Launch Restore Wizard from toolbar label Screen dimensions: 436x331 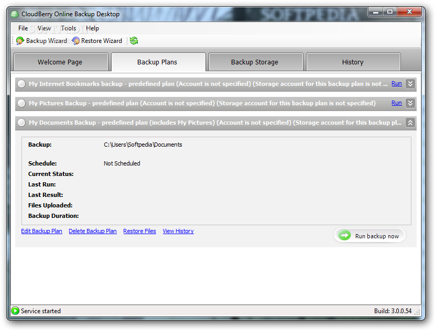tap(102, 41)
